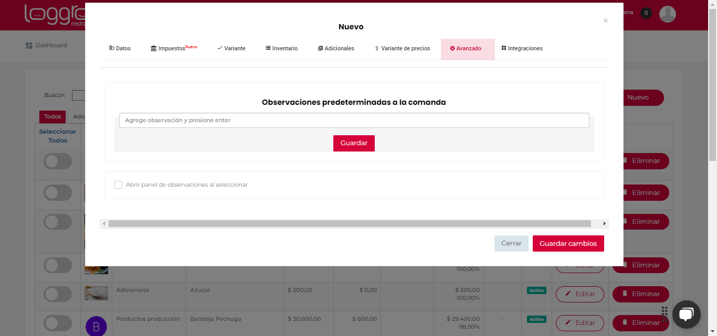The height and width of the screenshot is (336, 717).
Task: Close the Nuevo dialog with X
Action: (605, 21)
